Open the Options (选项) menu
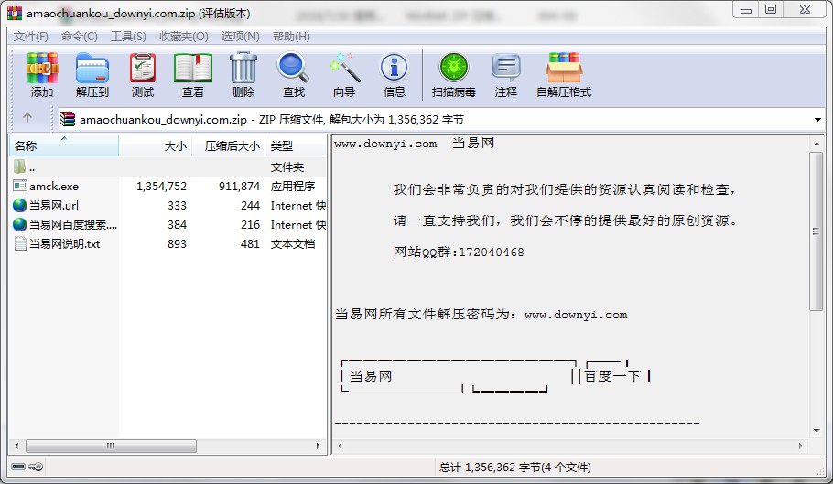The image size is (833, 484). point(240,36)
